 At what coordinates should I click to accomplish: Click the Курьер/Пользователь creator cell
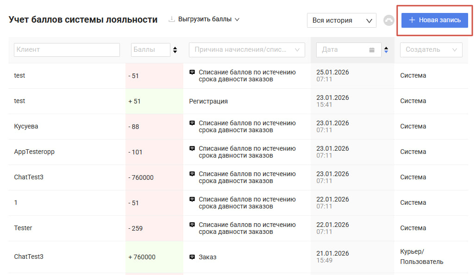[421, 257]
